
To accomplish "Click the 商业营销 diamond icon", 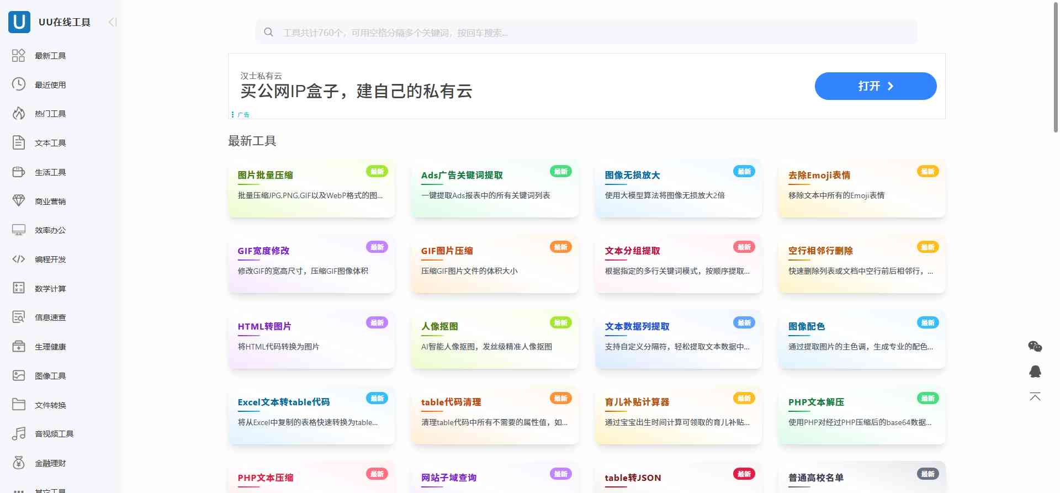I will (19, 201).
